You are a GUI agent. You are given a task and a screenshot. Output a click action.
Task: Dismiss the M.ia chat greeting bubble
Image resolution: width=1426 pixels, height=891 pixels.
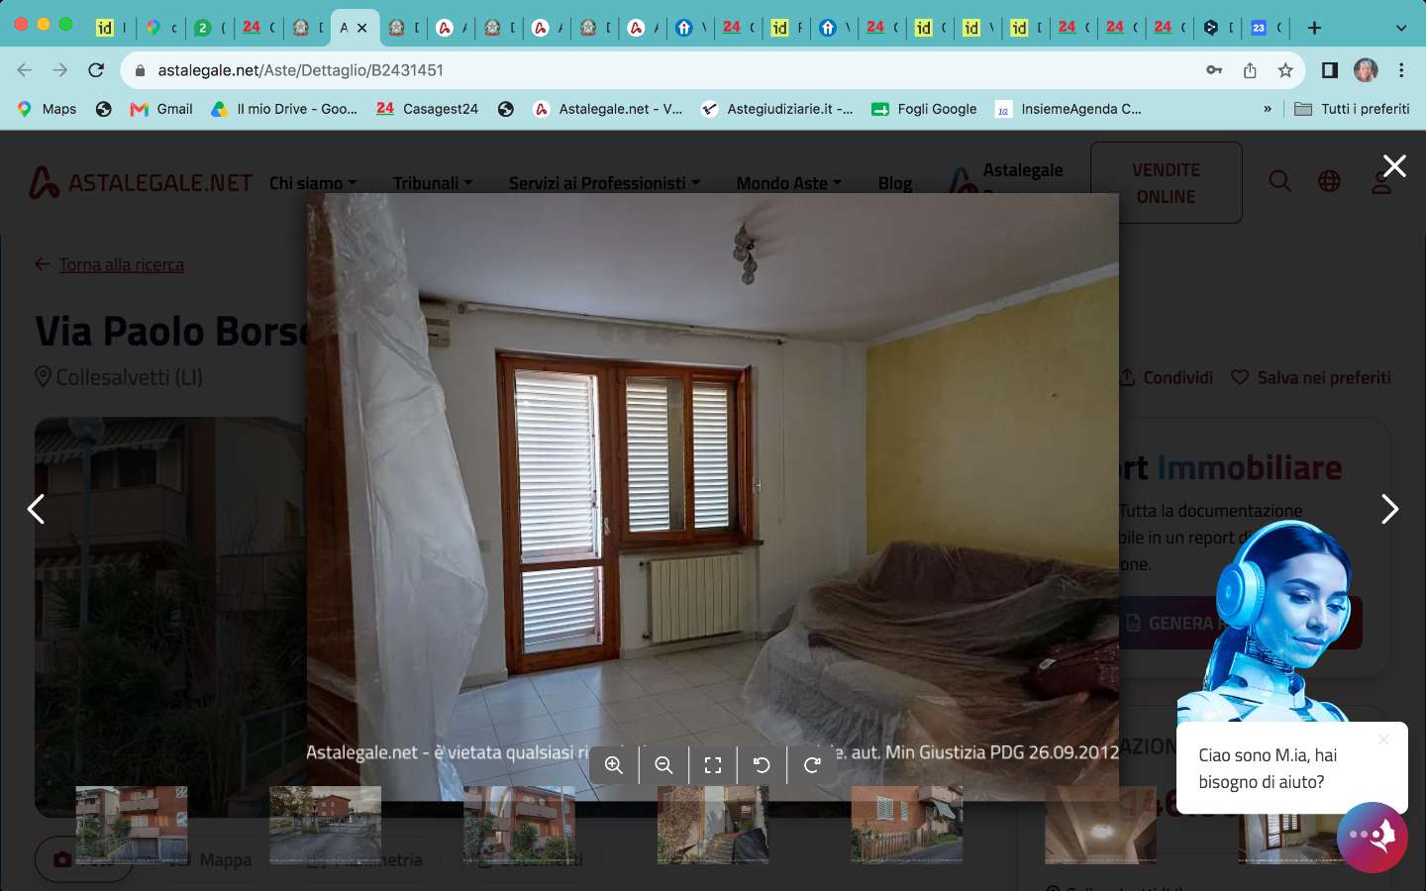(1383, 740)
